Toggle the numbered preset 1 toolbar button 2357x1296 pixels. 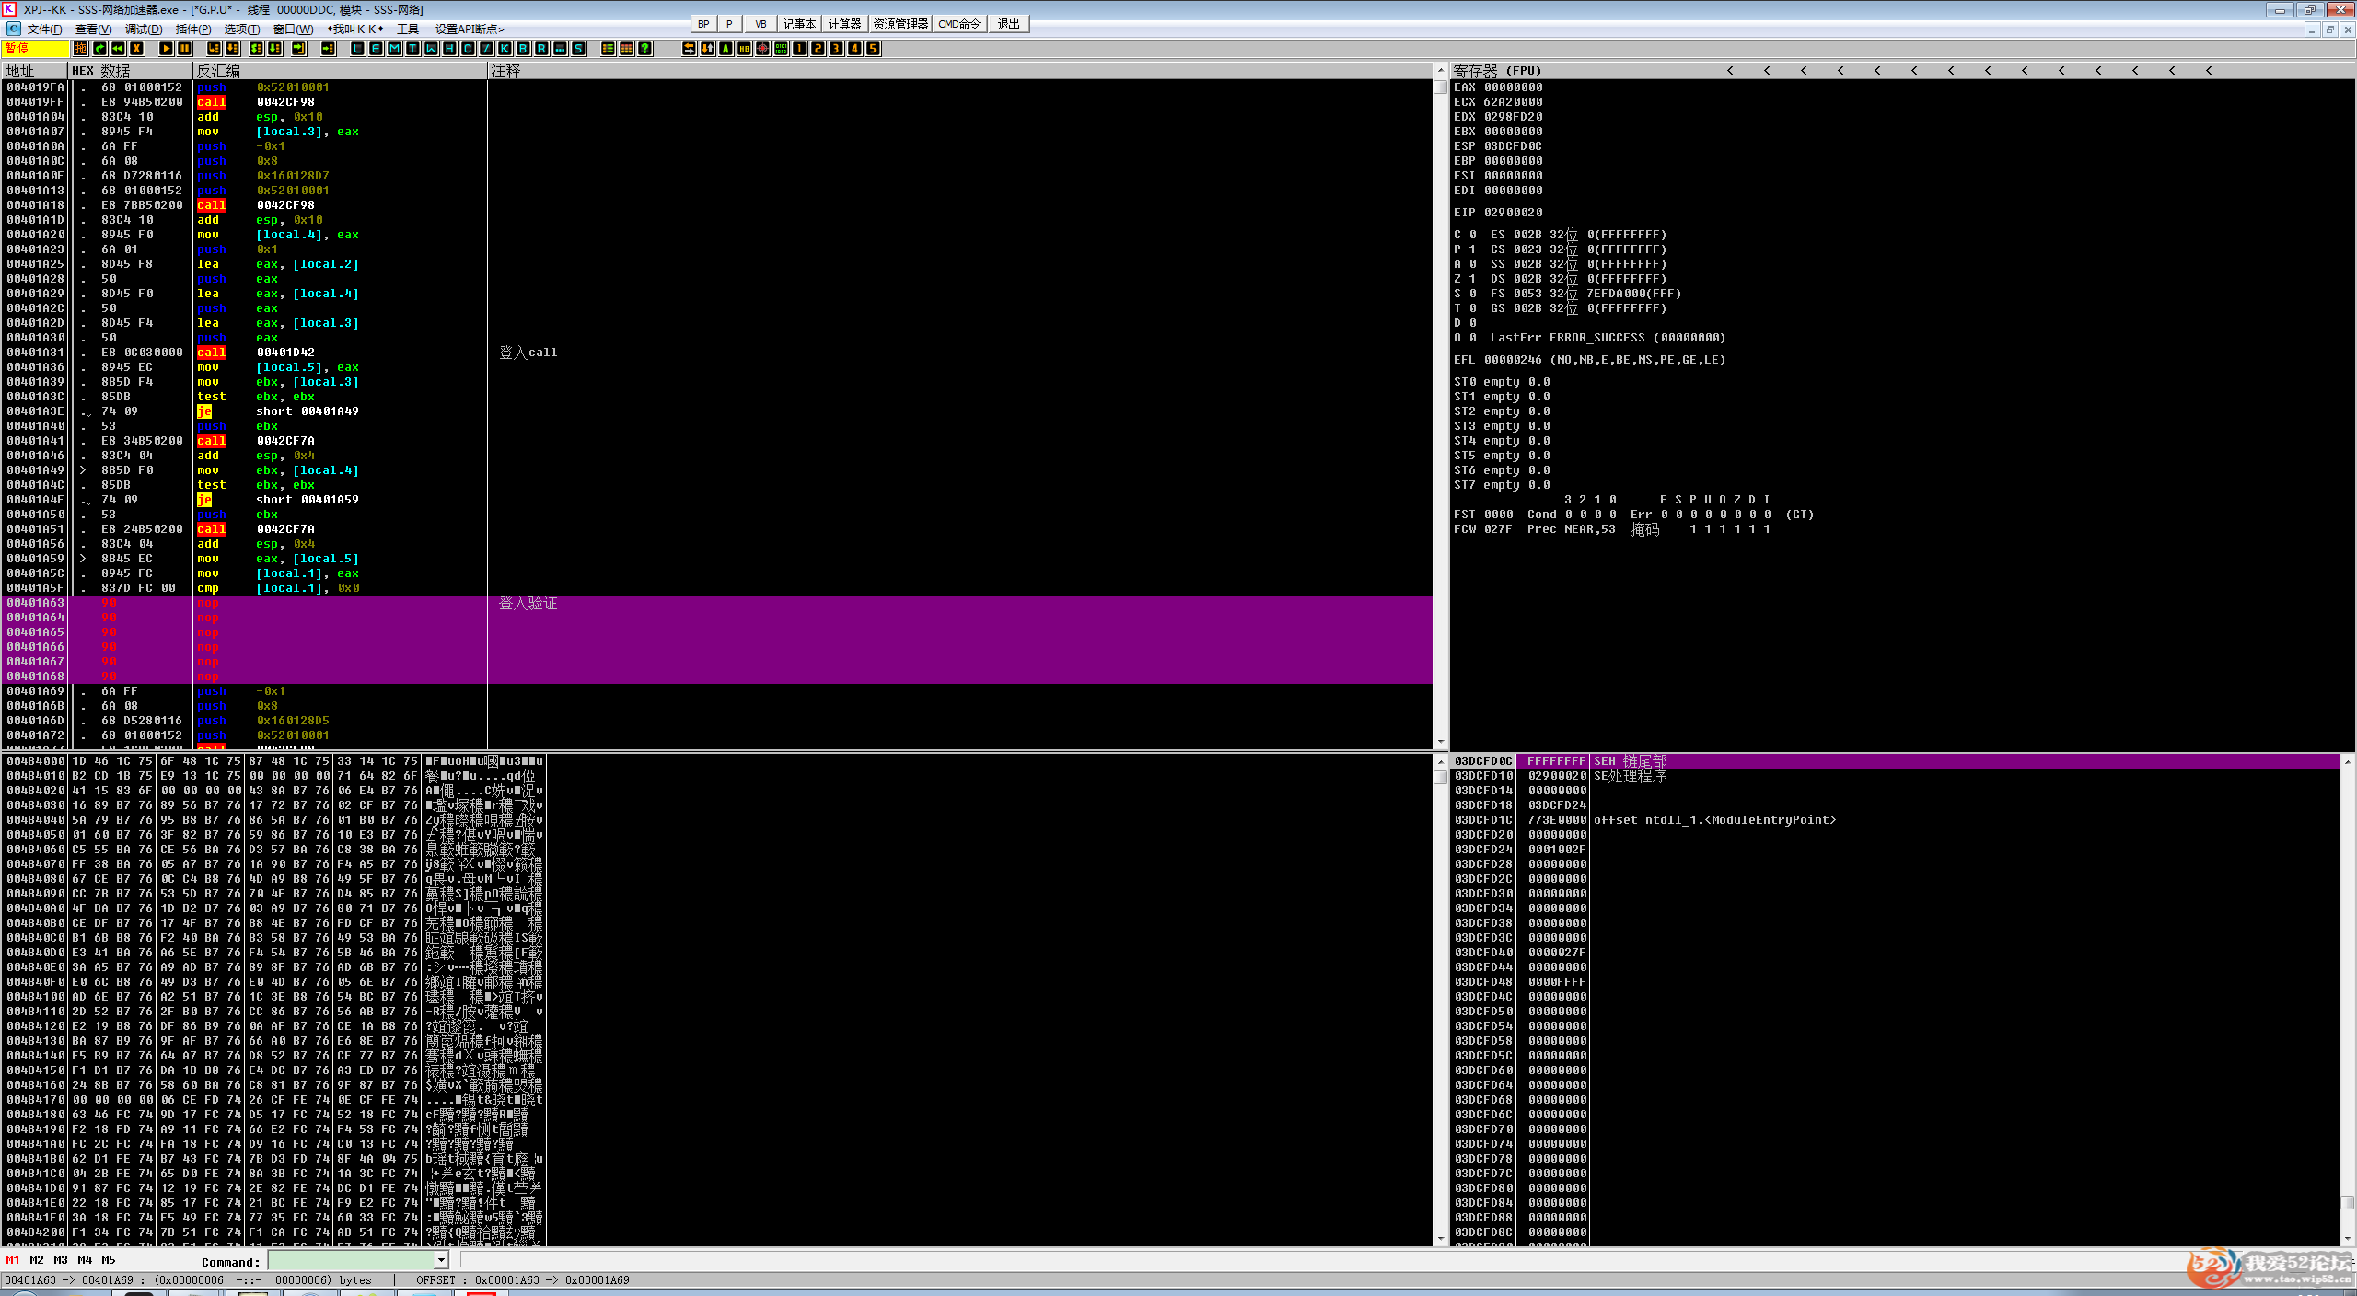(799, 49)
